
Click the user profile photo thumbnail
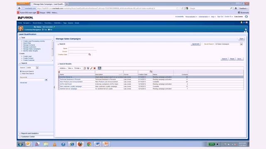tap(21, 28)
